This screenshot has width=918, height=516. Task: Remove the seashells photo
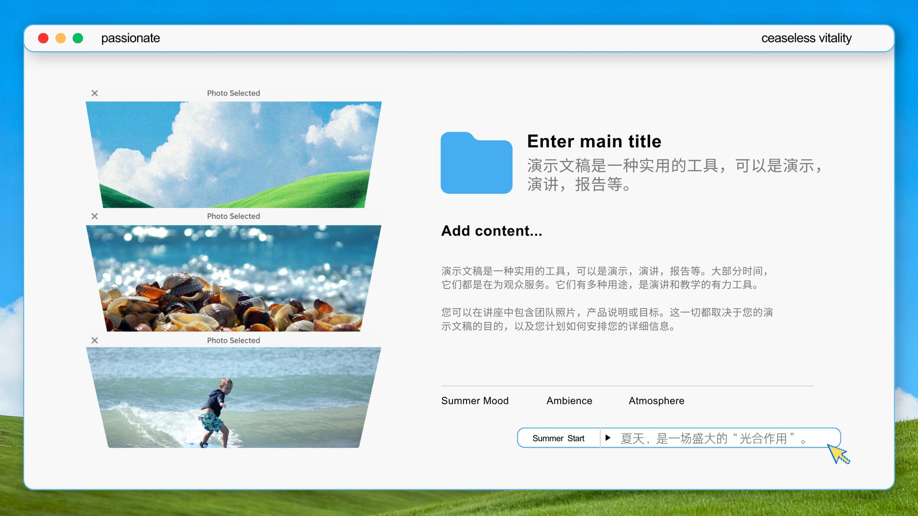tap(95, 216)
